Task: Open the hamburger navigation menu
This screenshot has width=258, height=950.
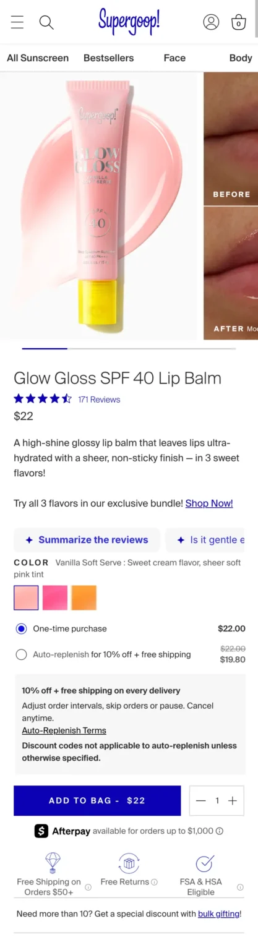Action: point(17,22)
